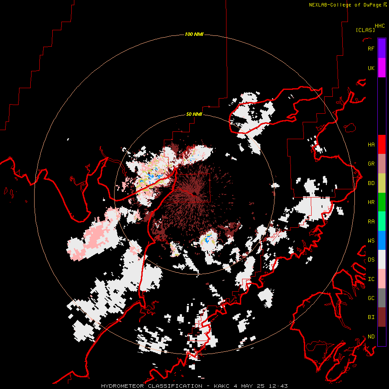The height and width of the screenshot is (389, 389).
Task: Click the GC legend label
Action: [x=371, y=298]
